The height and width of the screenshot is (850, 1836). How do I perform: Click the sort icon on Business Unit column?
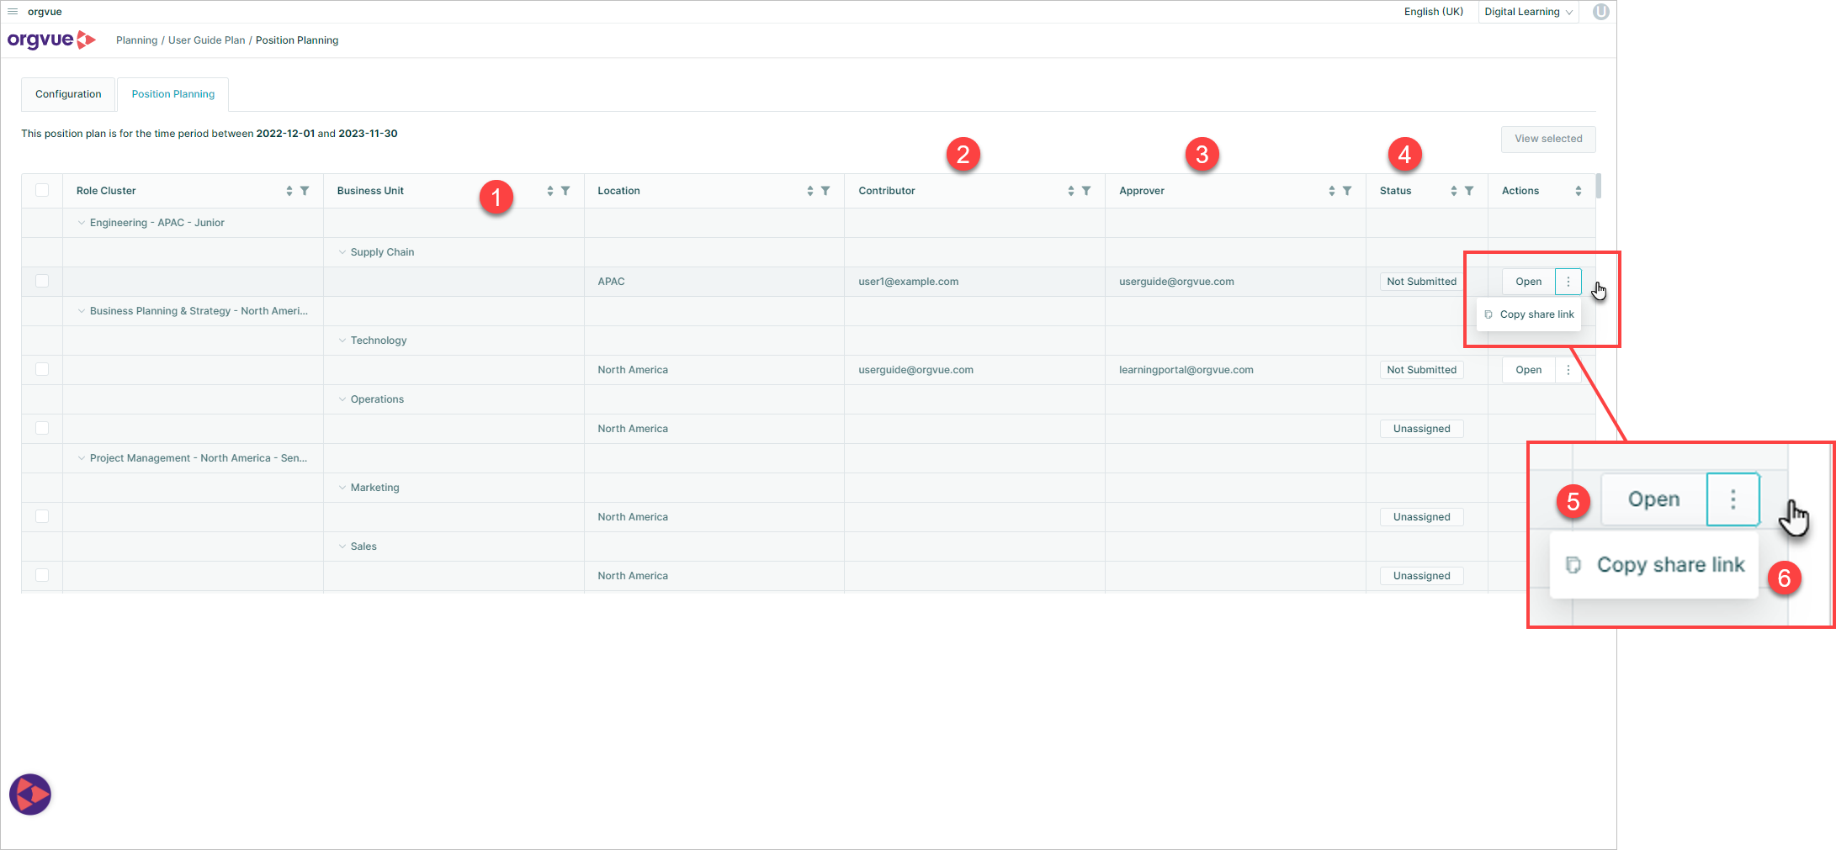pyautogui.click(x=550, y=190)
